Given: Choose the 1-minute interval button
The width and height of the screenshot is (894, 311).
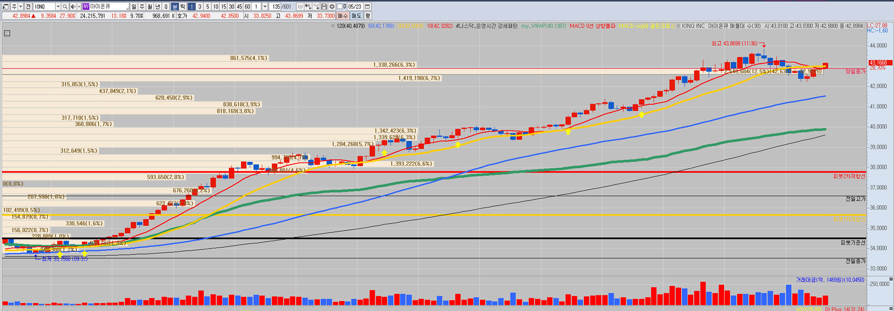Looking at the screenshot, I should [x=191, y=7].
